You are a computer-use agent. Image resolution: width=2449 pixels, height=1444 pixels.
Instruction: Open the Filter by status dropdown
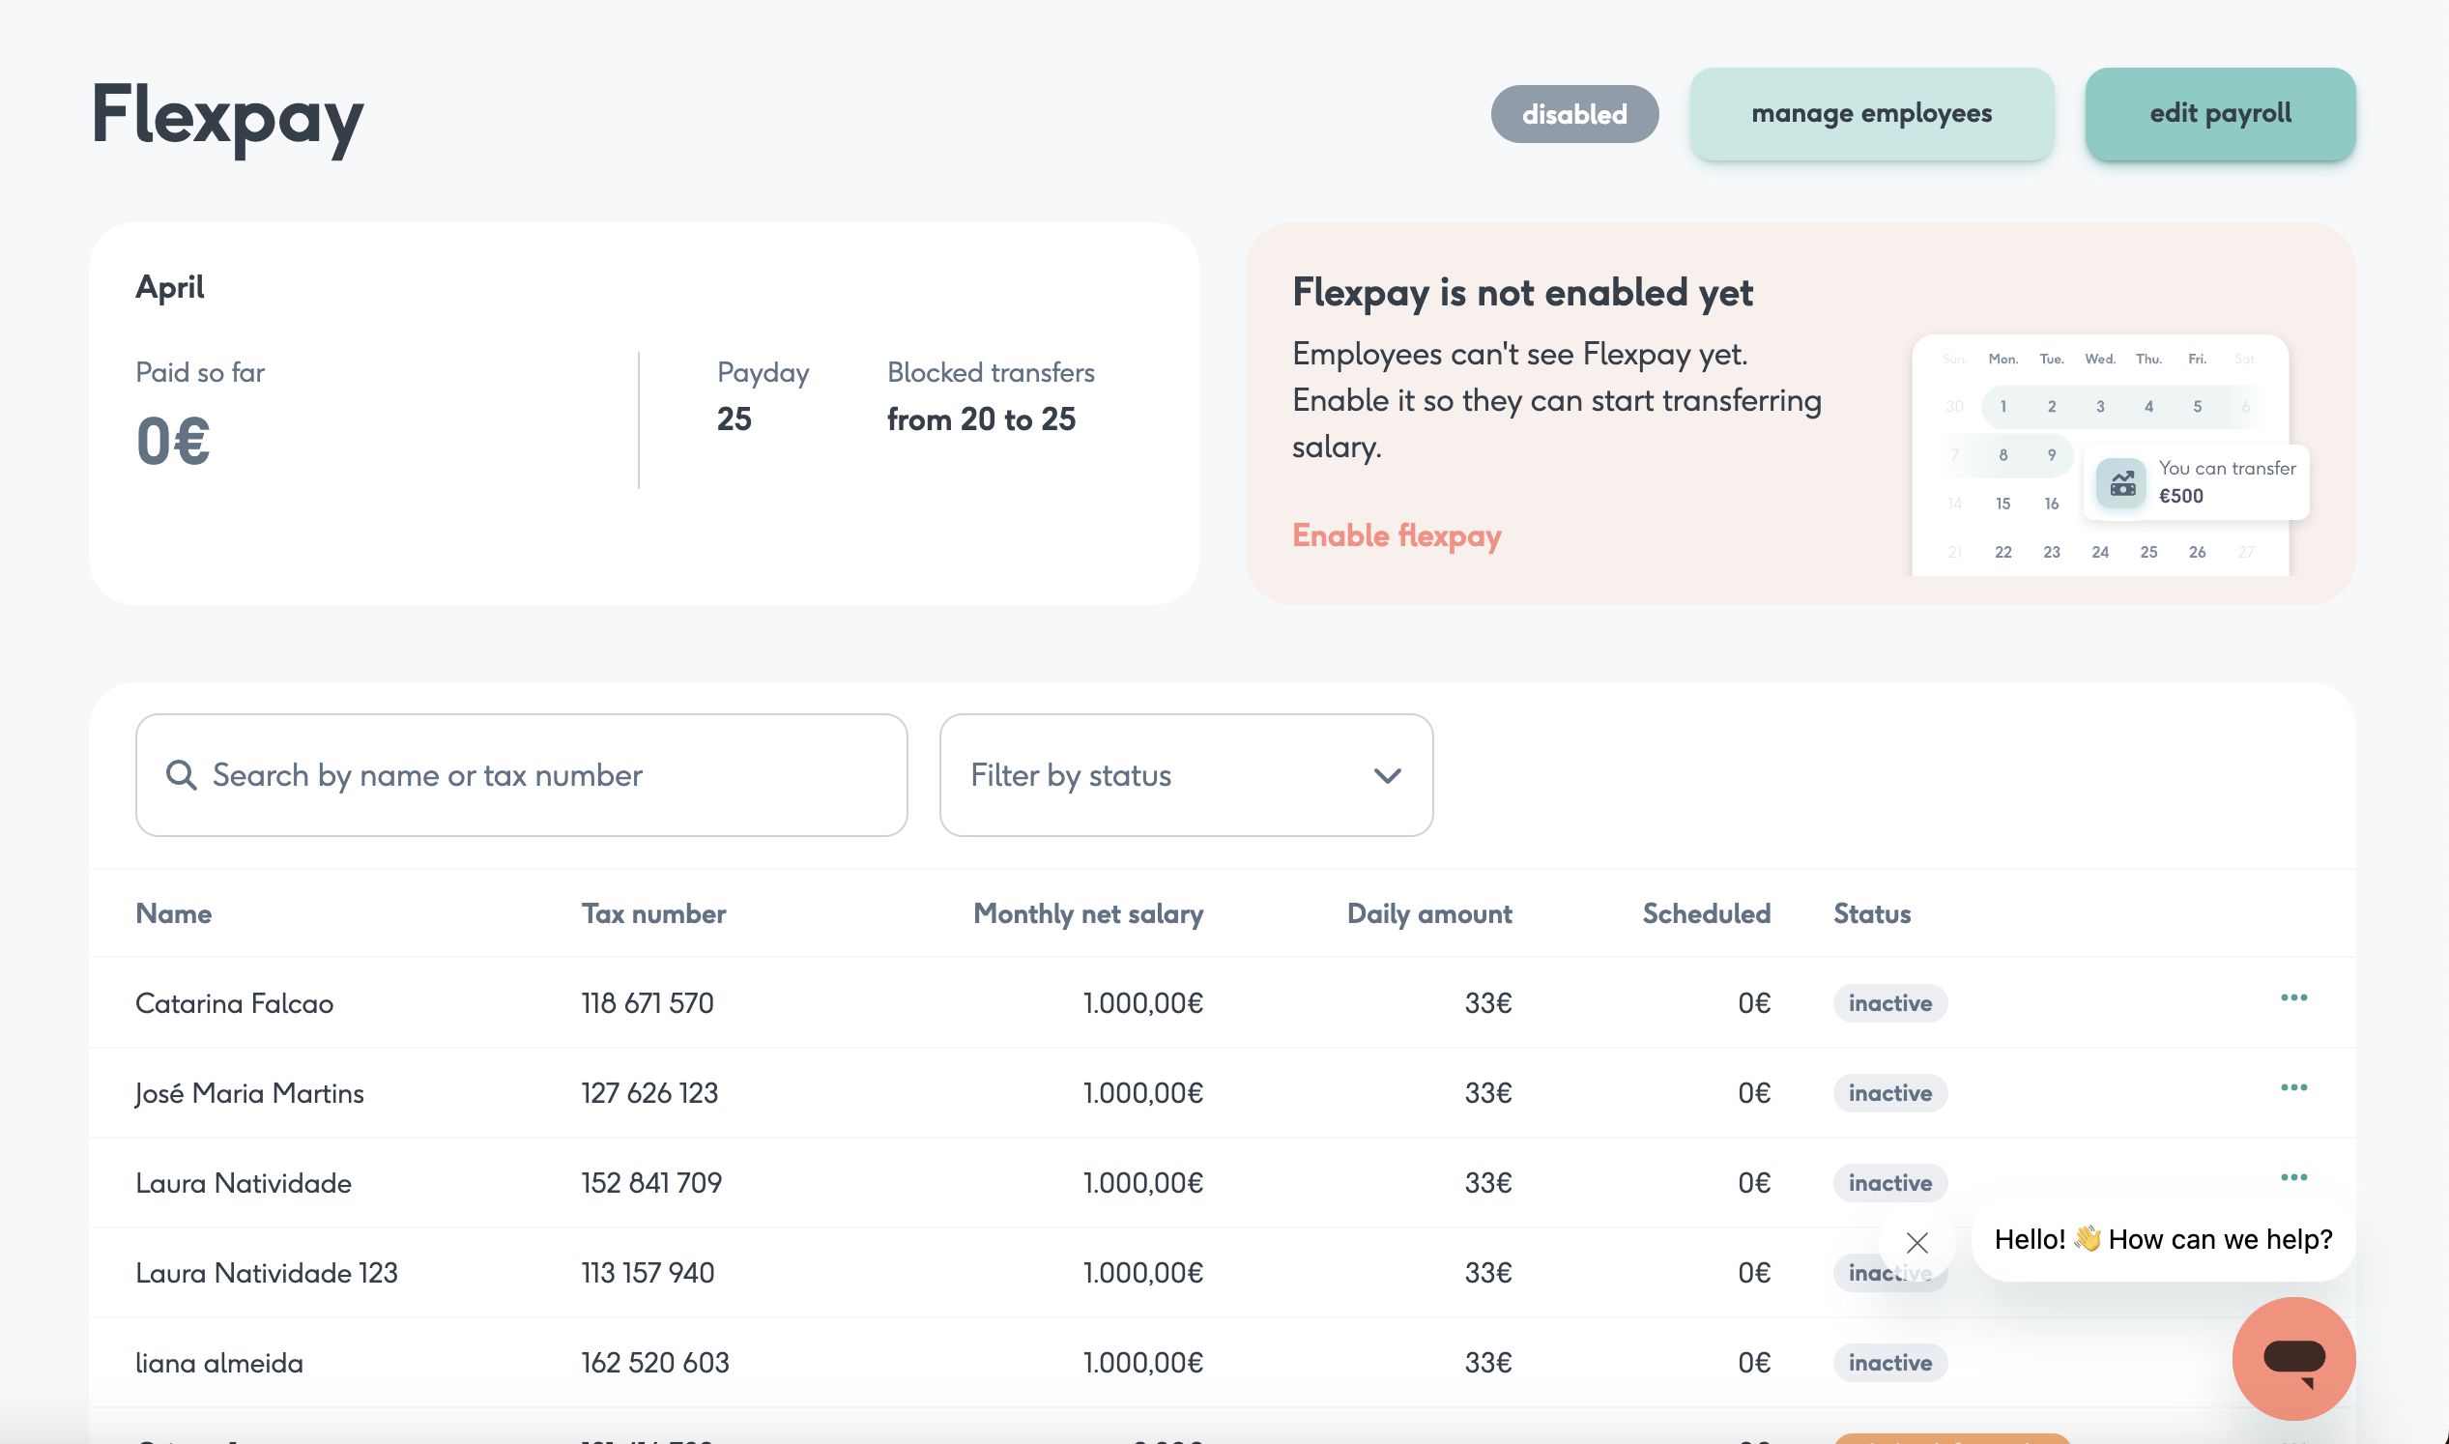pos(1186,774)
